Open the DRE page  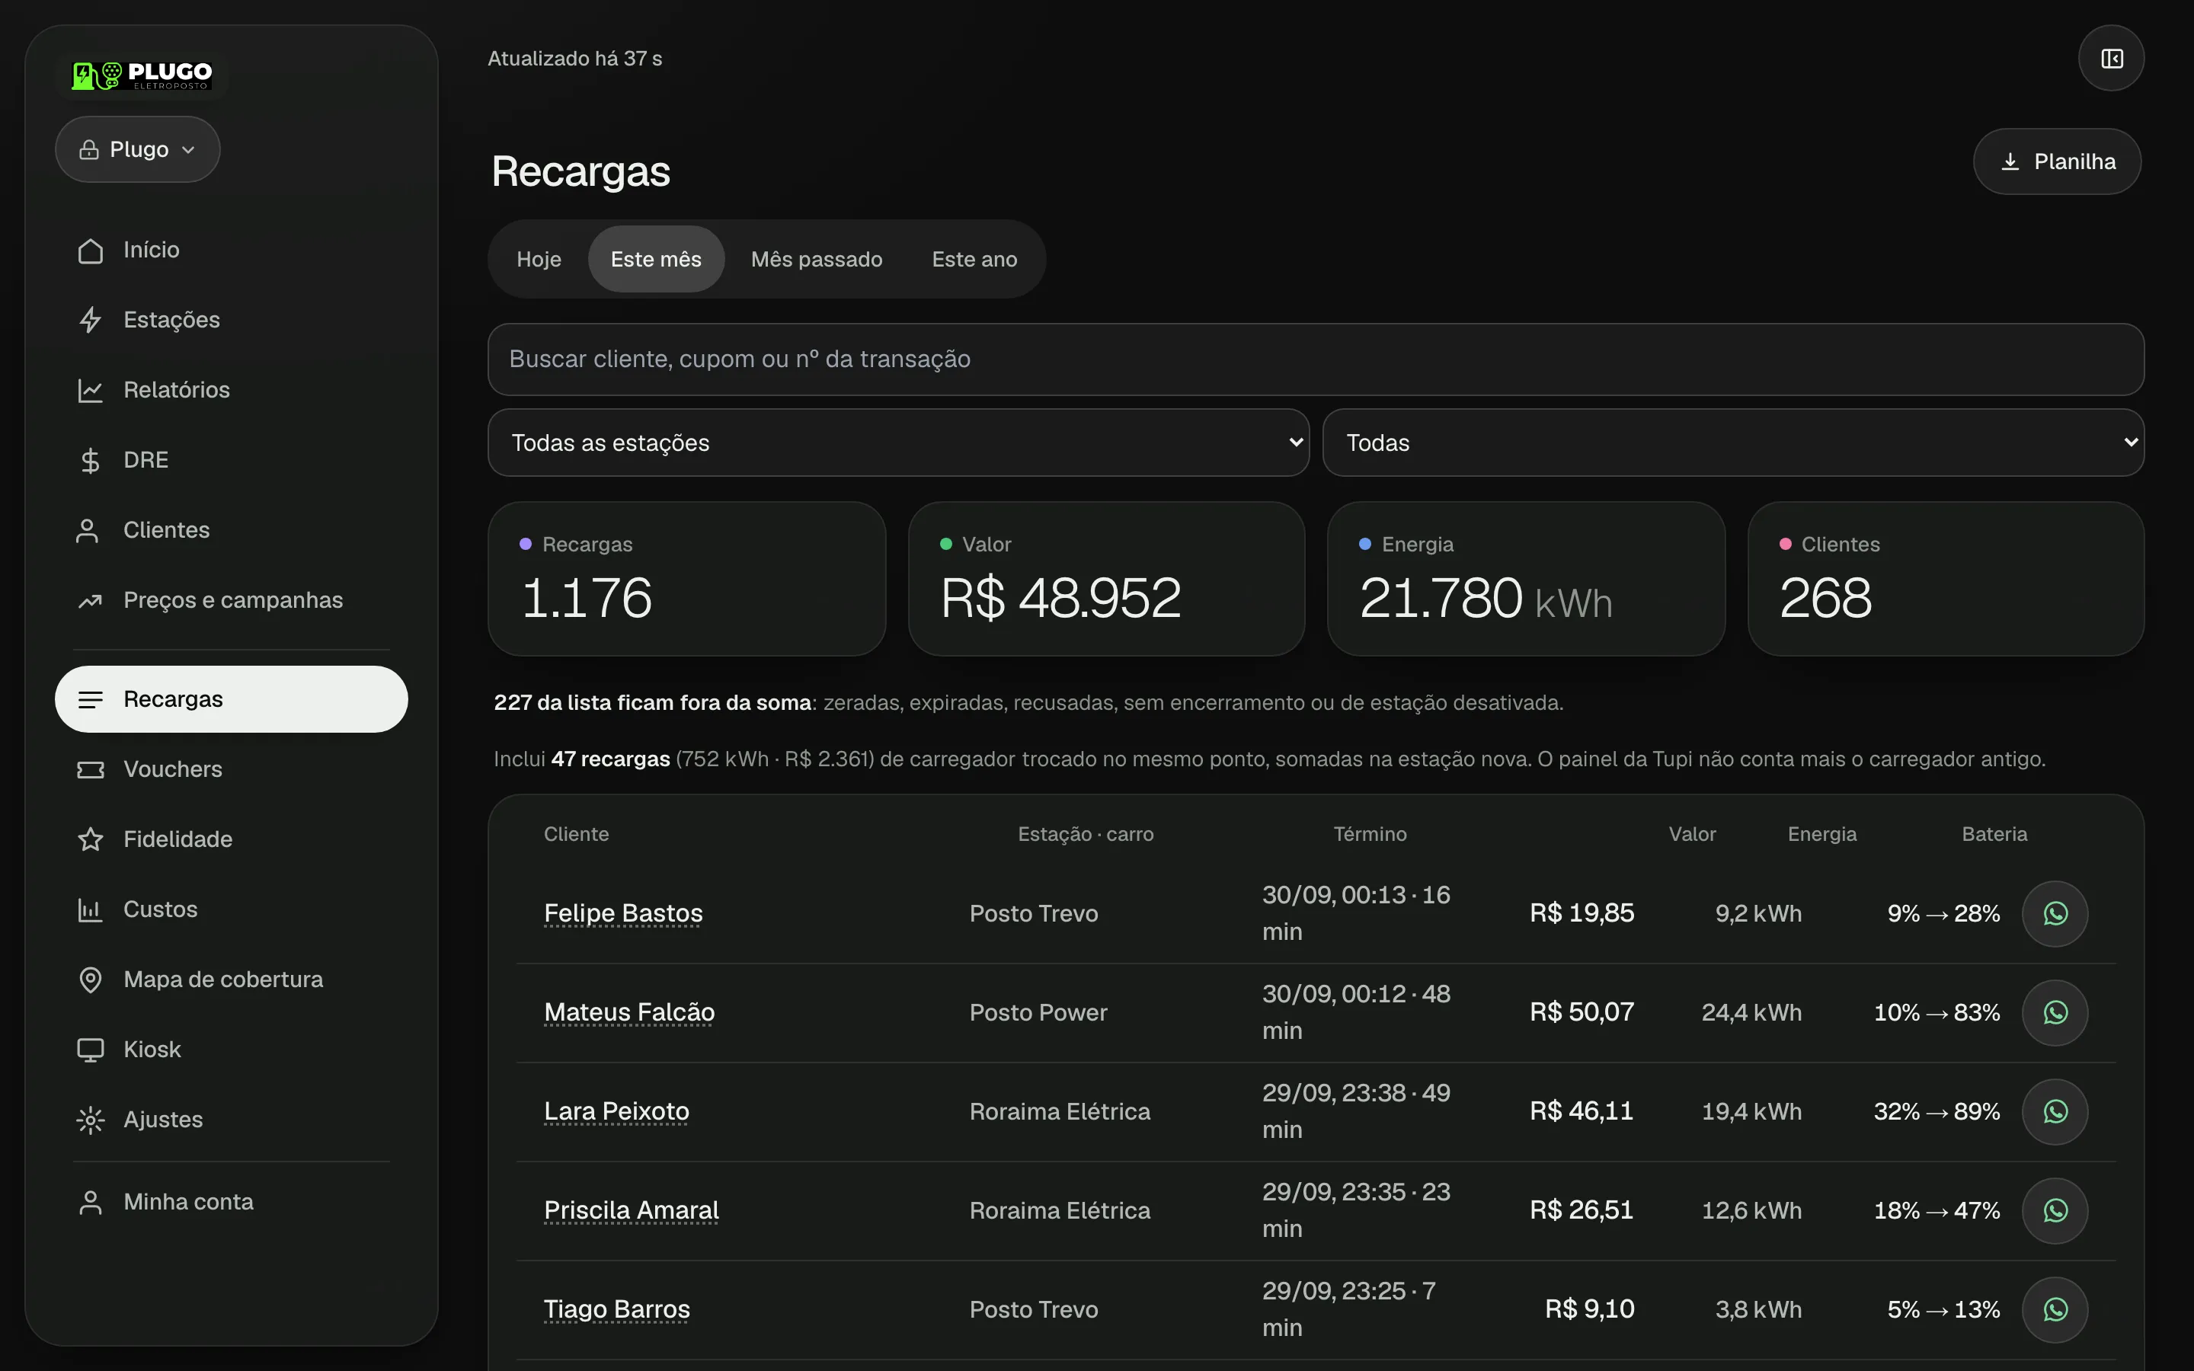[231, 460]
